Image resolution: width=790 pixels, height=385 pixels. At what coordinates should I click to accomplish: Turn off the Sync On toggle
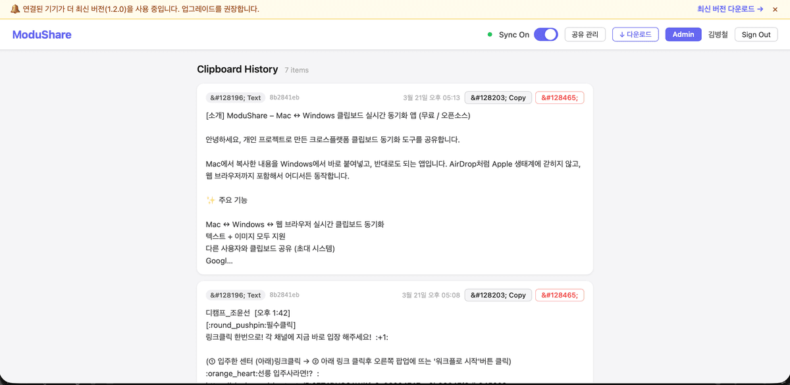pos(546,35)
